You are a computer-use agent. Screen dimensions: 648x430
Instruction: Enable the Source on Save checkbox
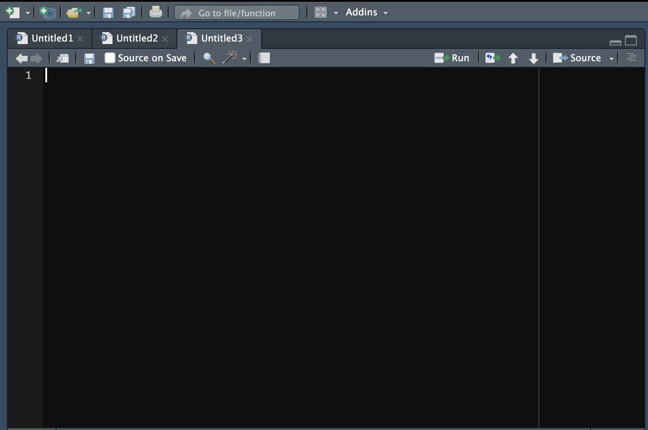coord(110,57)
